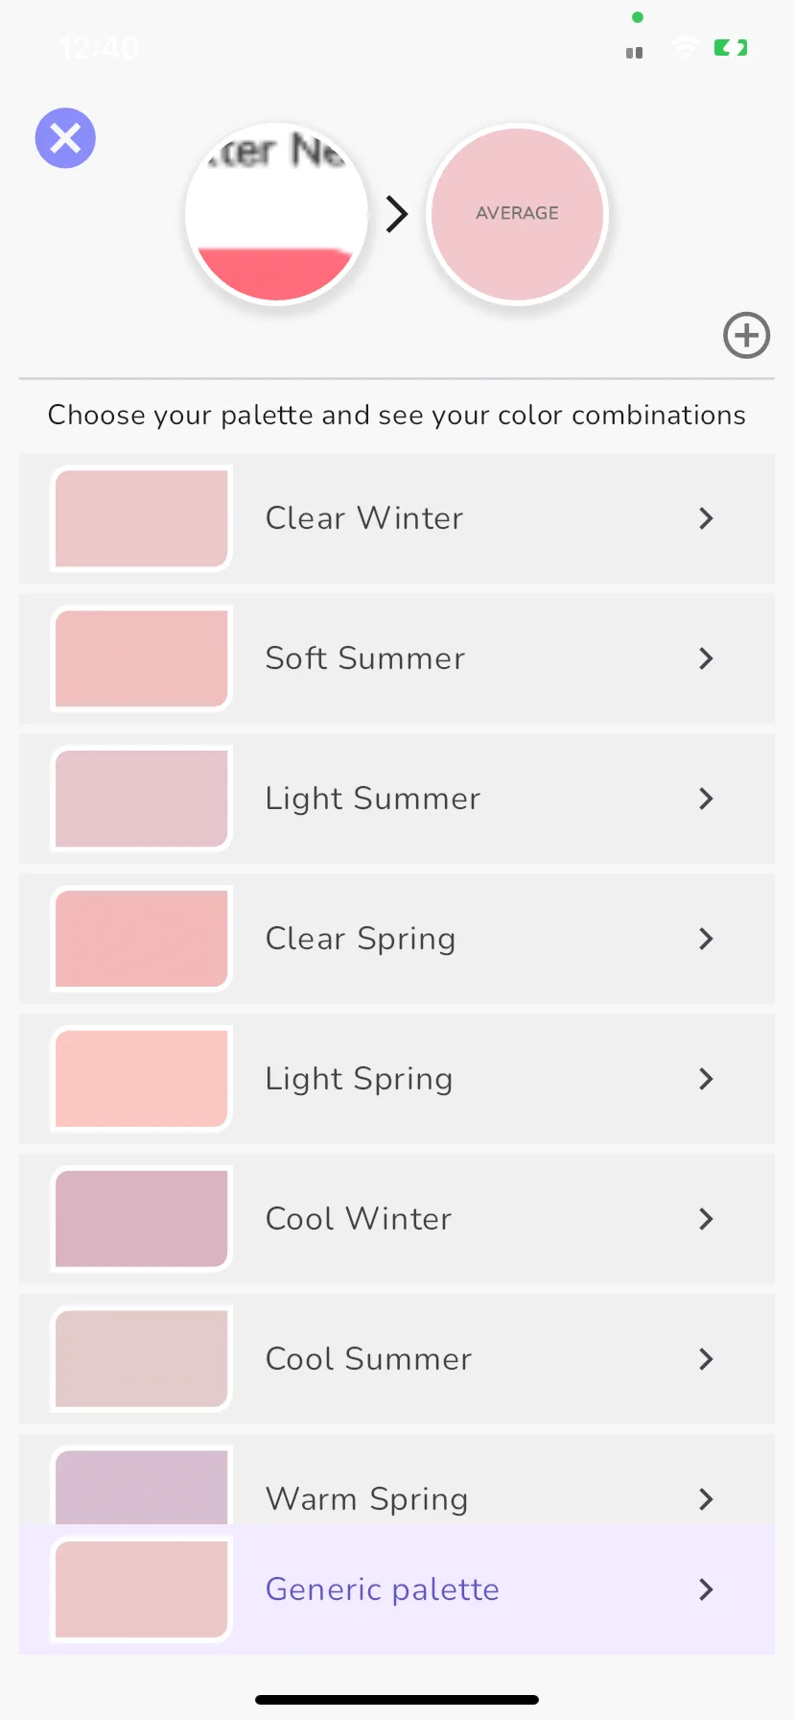The image size is (794, 1720).
Task: Tap the chevron arrow on the Light Spring row
Action: coord(707,1079)
